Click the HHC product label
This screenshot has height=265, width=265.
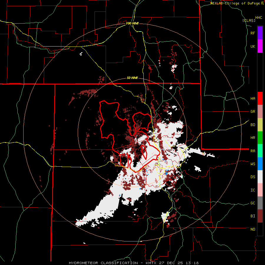pyautogui.click(x=259, y=18)
